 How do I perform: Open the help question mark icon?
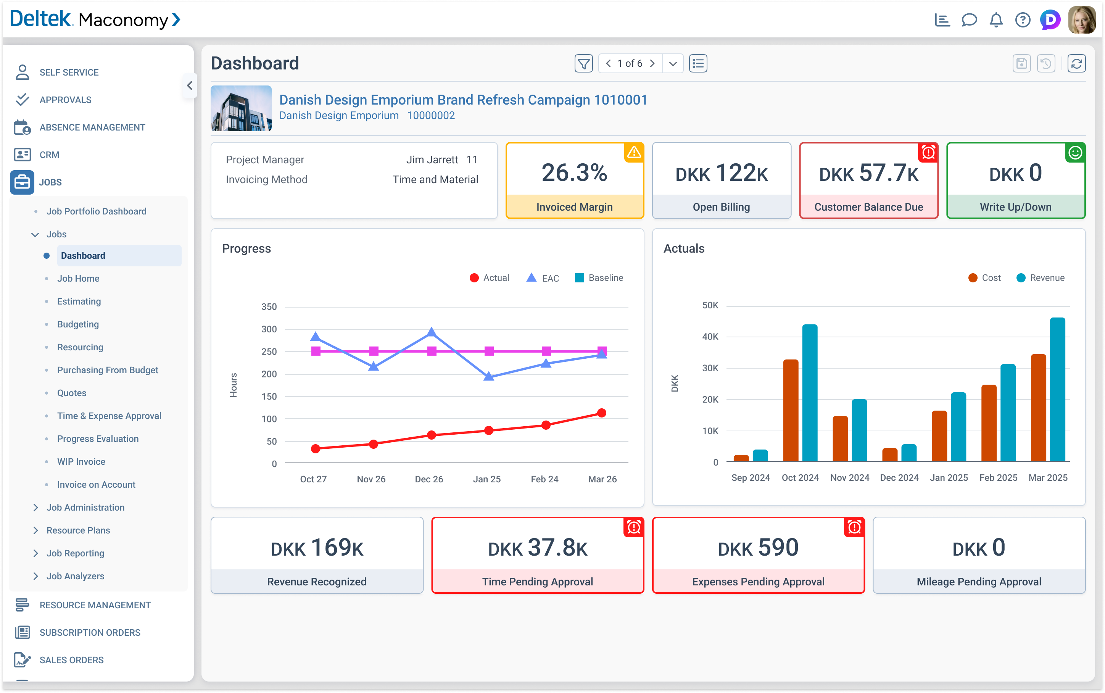click(1023, 20)
